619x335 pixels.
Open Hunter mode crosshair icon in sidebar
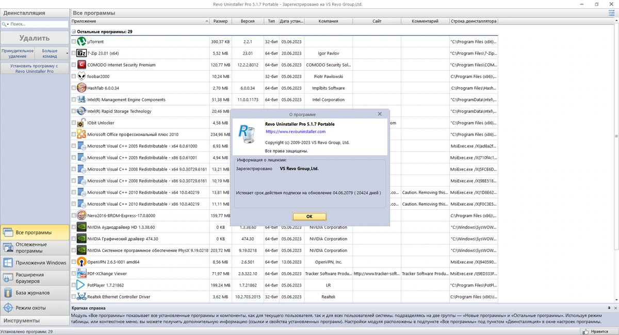click(x=8, y=308)
